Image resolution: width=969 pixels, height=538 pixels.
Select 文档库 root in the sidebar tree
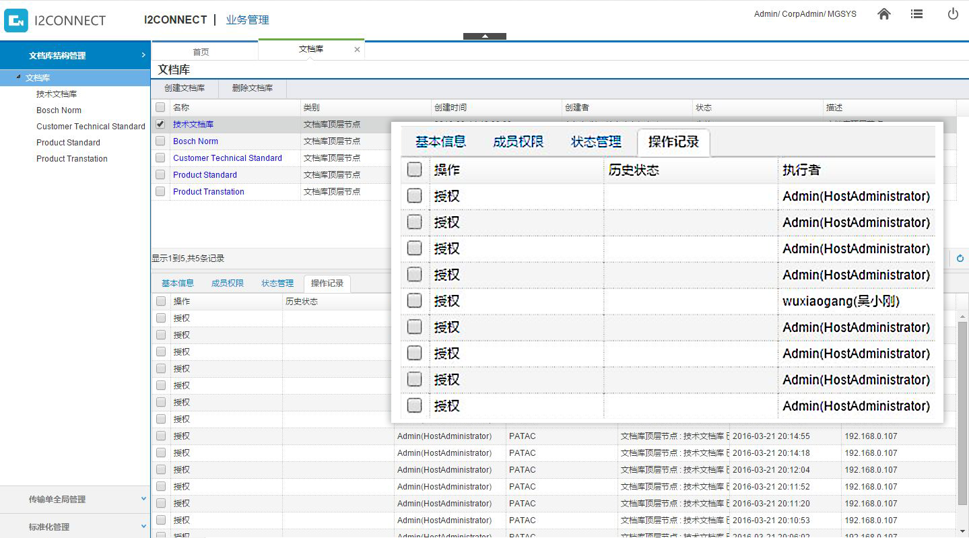click(38, 78)
